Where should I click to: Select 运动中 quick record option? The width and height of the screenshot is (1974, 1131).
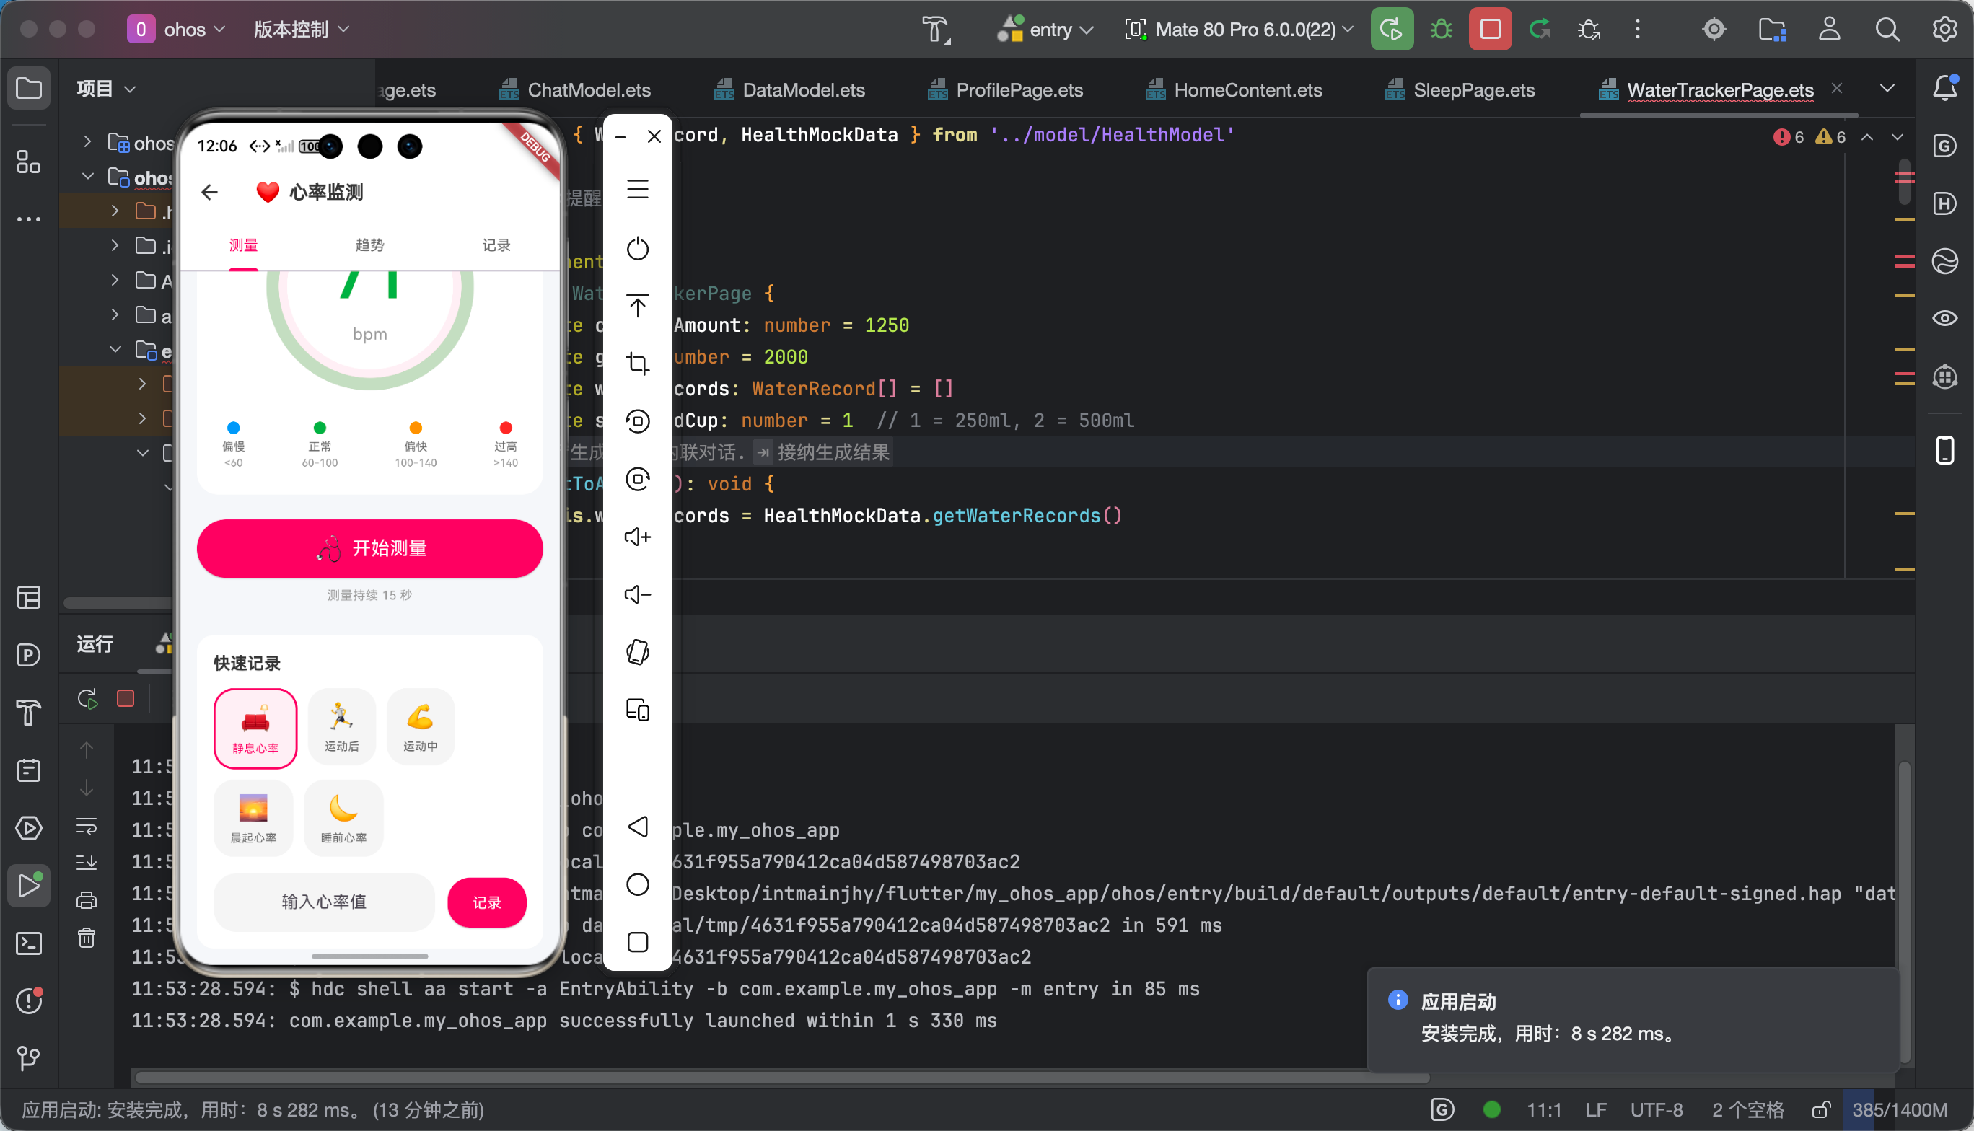[x=421, y=727]
